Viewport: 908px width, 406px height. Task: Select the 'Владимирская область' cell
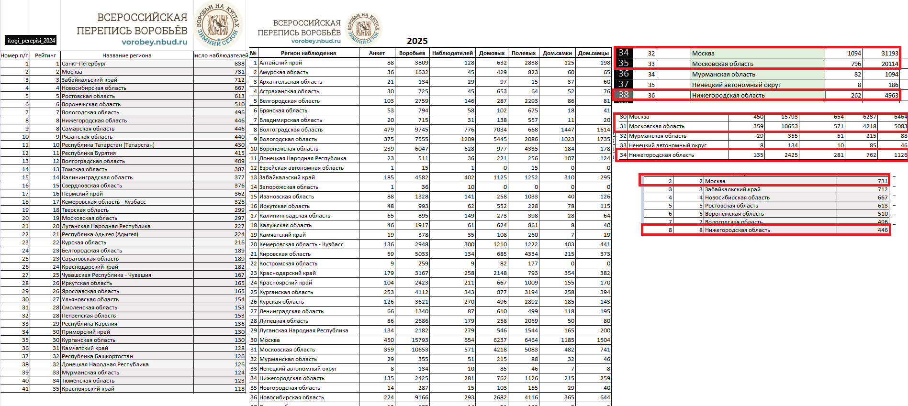click(309, 120)
